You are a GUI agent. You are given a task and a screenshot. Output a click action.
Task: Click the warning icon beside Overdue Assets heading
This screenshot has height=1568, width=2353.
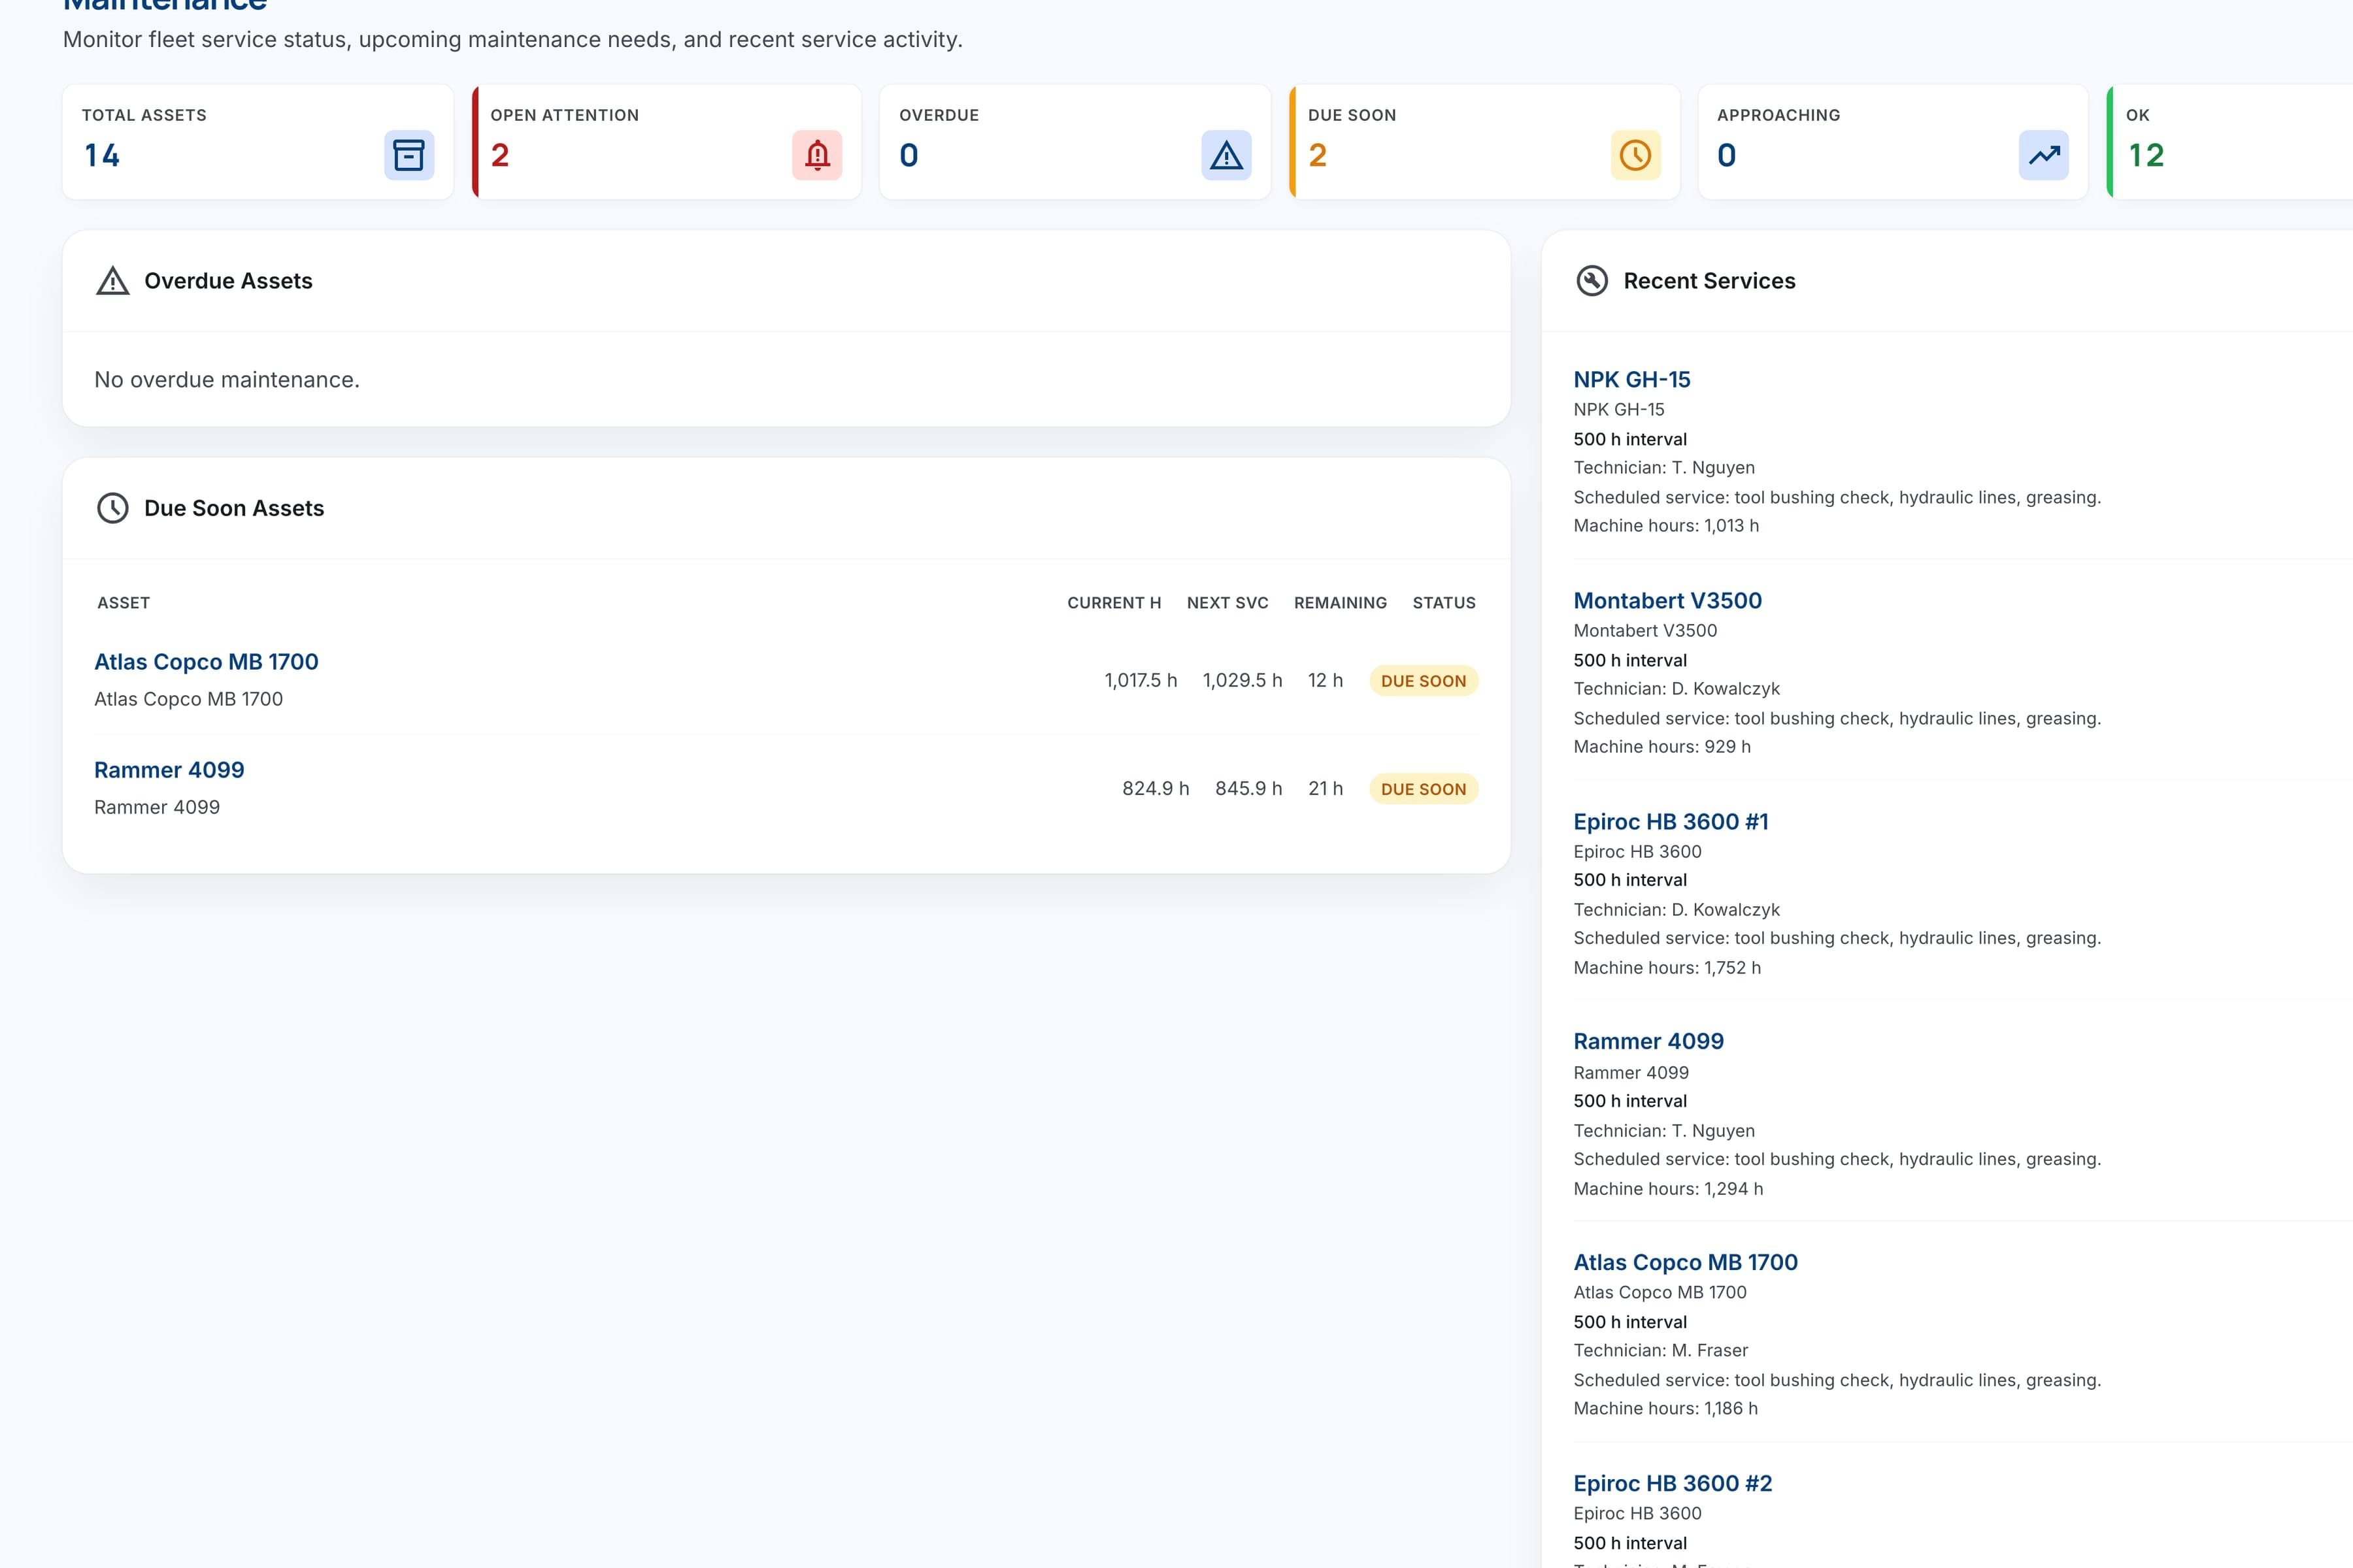[x=113, y=281]
